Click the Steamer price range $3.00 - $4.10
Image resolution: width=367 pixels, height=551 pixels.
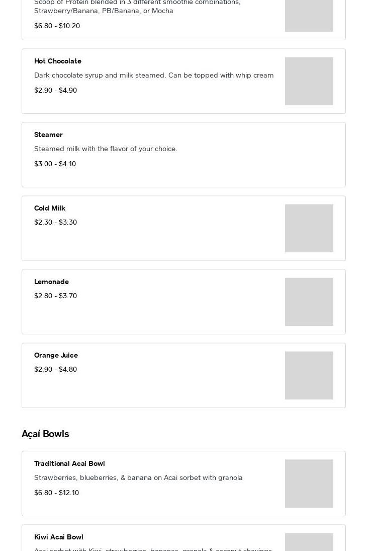(x=55, y=164)
